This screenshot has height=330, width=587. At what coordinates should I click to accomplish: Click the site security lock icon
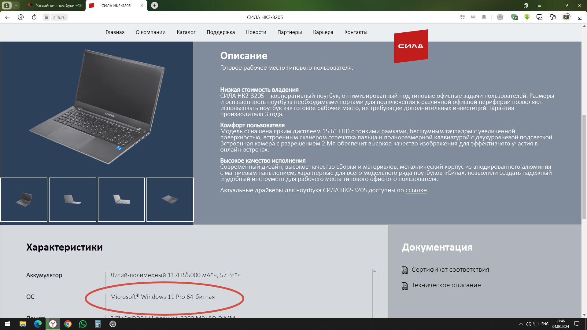(x=46, y=17)
